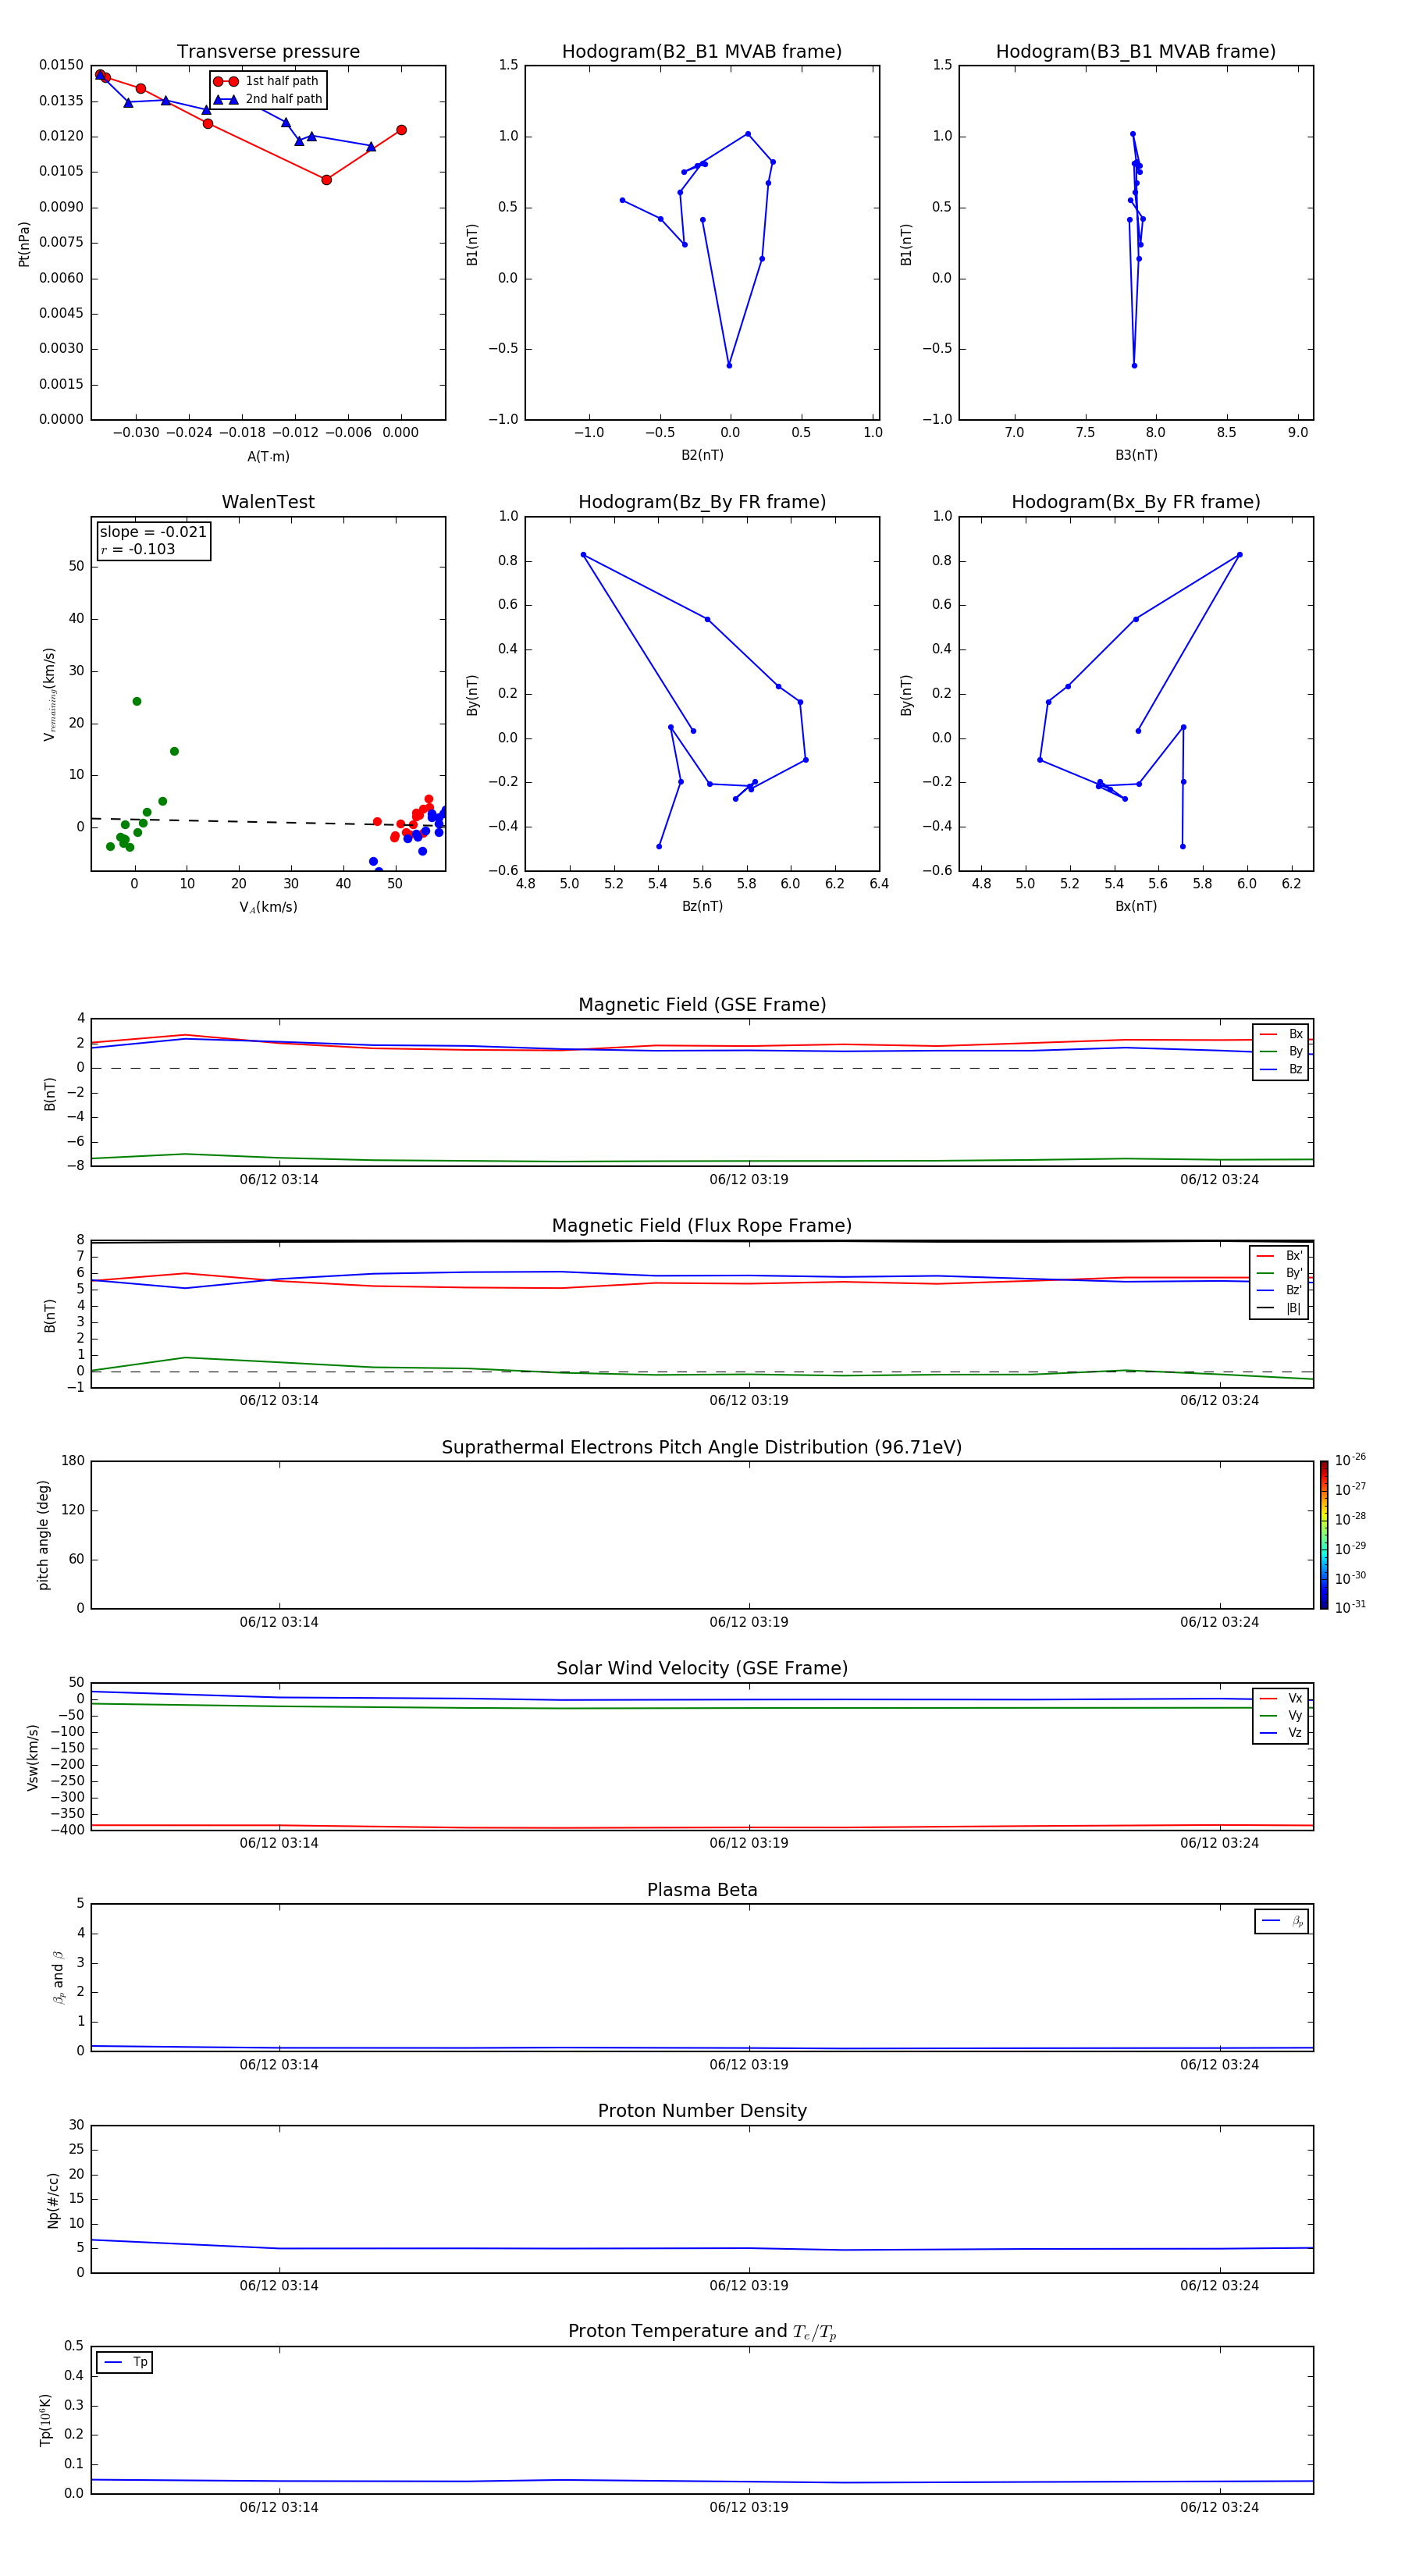
Task: Click the lowest point in the B2_B1 hodogram
Action: 729,365
